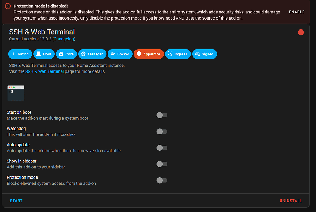Click the Docker access chip
This screenshot has height=212, width=316.
tap(120, 54)
